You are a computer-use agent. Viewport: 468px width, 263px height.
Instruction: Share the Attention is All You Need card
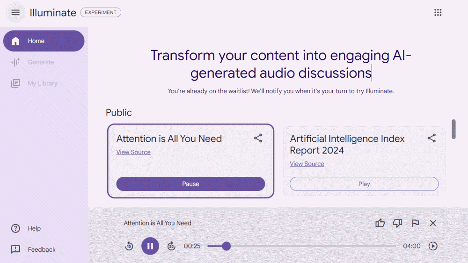258,138
